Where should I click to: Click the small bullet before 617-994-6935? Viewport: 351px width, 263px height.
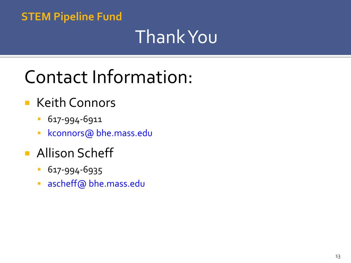tap(39, 170)
